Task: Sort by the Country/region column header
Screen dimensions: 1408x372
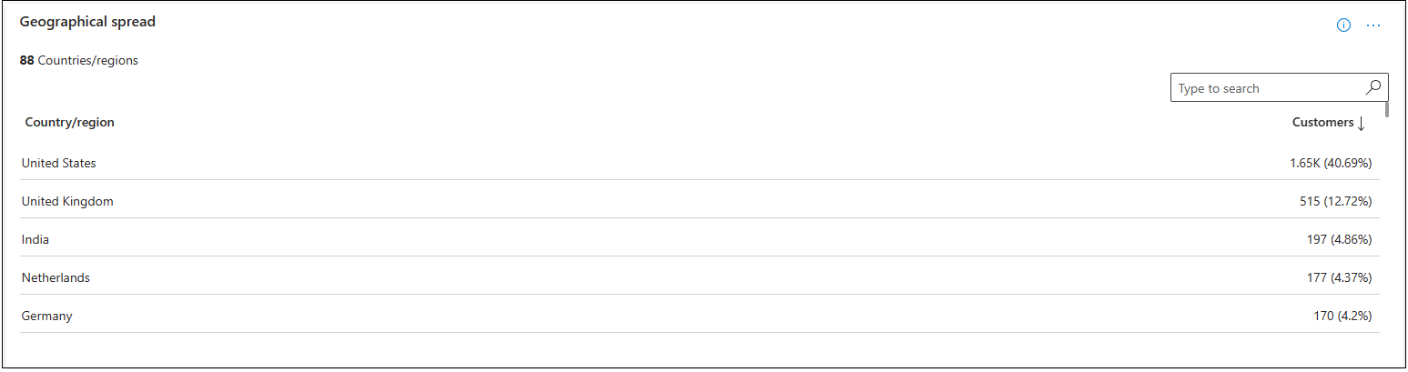Action: pyautogui.click(x=70, y=122)
